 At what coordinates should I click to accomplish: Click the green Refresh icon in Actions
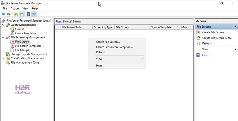click(198, 44)
